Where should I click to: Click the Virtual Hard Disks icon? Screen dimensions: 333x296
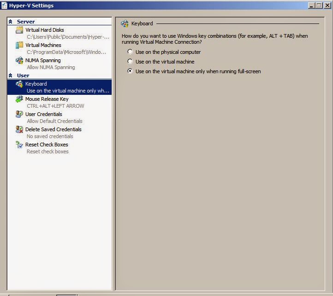coord(19,30)
